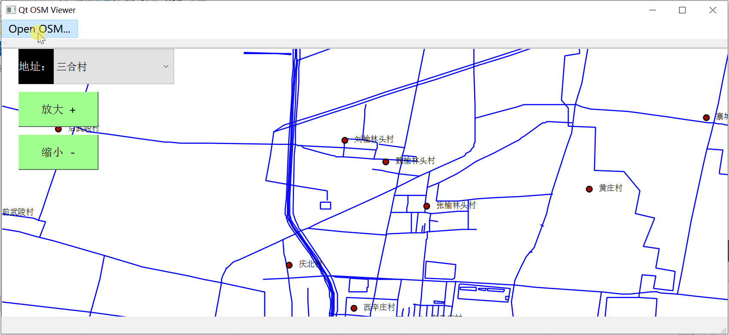
Task: Click the 放大 + zoom in button
Action: click(x=58, y=109)
